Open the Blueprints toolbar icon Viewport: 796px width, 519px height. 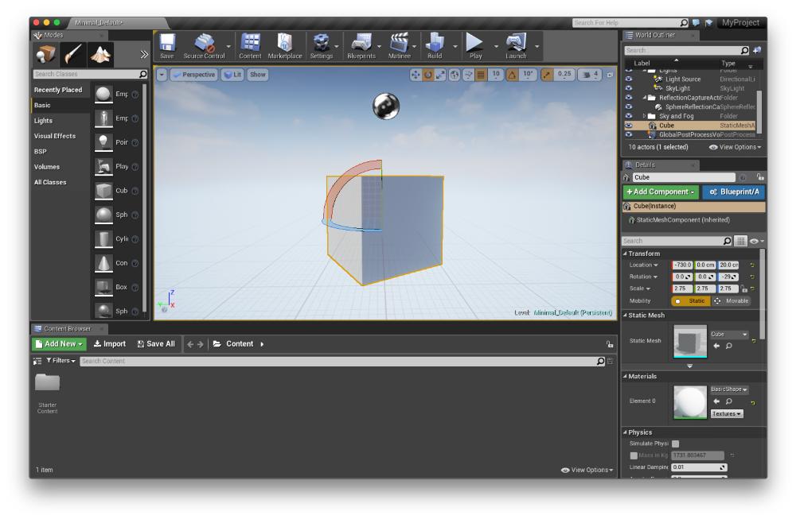coord(361,44)
